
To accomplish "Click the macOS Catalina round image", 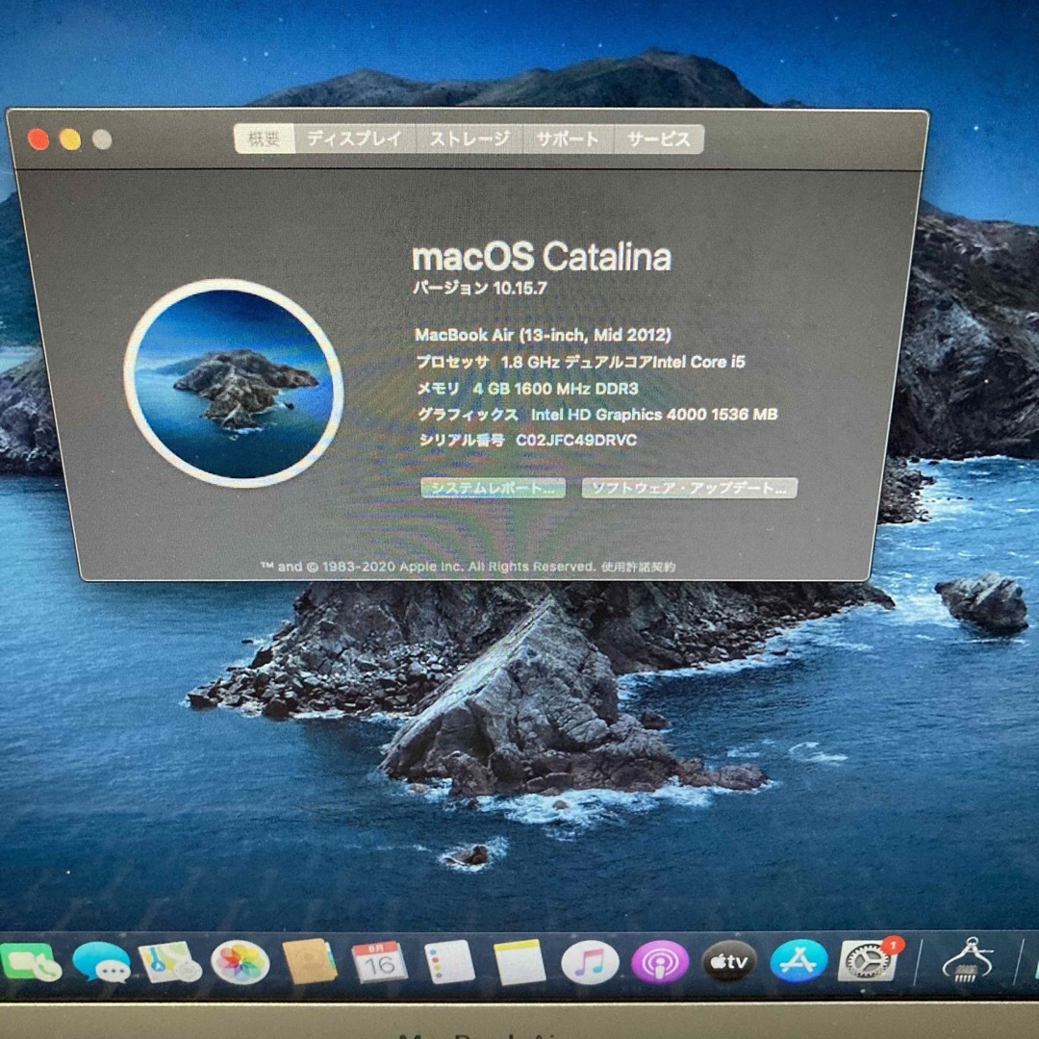I will [x=233, y=383].
